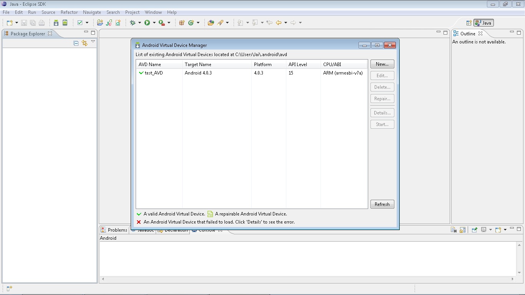This screenshot has height=295, width=525.
Task: Click the New file wizard toolbar icon
Action: [10, 23]
